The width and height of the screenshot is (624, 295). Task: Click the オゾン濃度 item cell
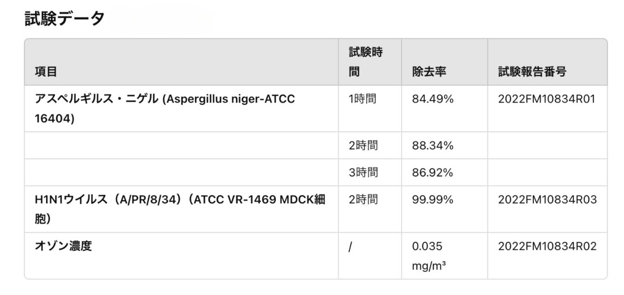click(63, 246)
